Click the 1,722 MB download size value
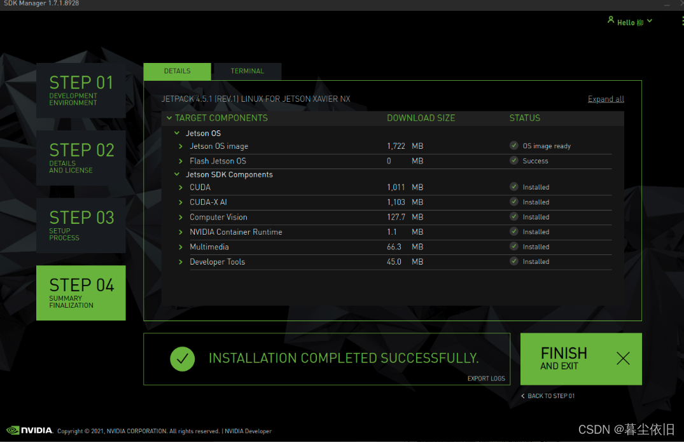The height and width of the screenshot is (442, 684). (x=405, y=146)
